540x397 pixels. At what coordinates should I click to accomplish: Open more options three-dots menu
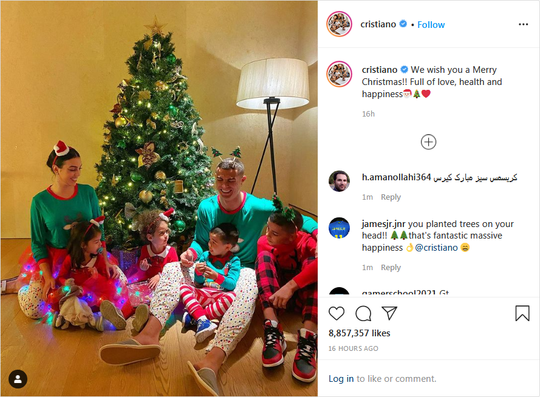coord(523,24)
